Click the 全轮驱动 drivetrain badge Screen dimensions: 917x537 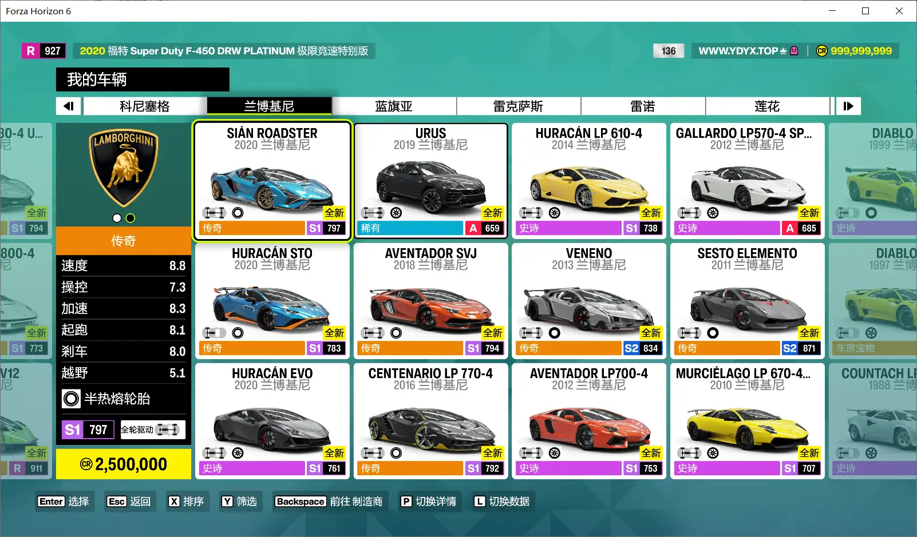(153, 429)
